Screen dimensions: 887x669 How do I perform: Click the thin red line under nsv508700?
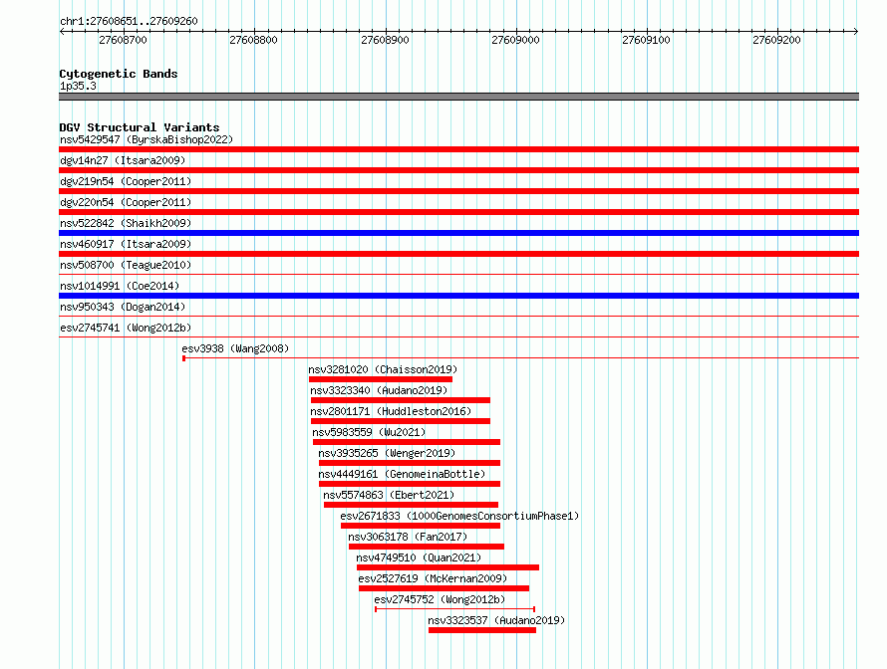(458, 275)
